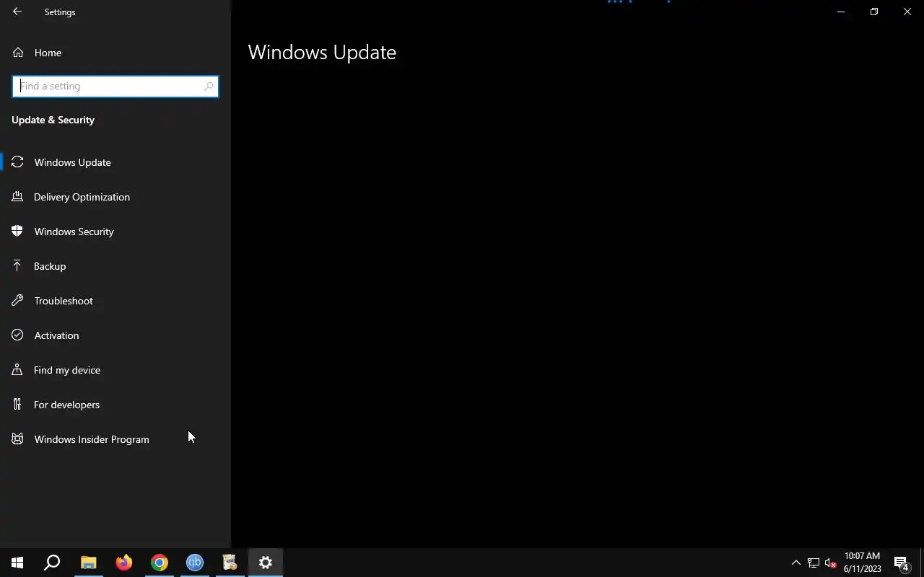Click the Activation checkmark circle icon
924x577 pixels.
17,335
